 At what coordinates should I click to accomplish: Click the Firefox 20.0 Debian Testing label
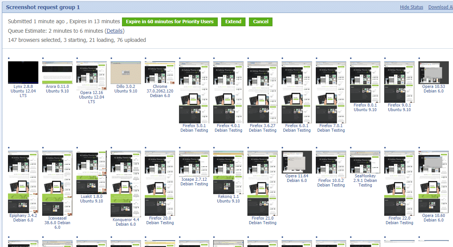click(160, 220)
